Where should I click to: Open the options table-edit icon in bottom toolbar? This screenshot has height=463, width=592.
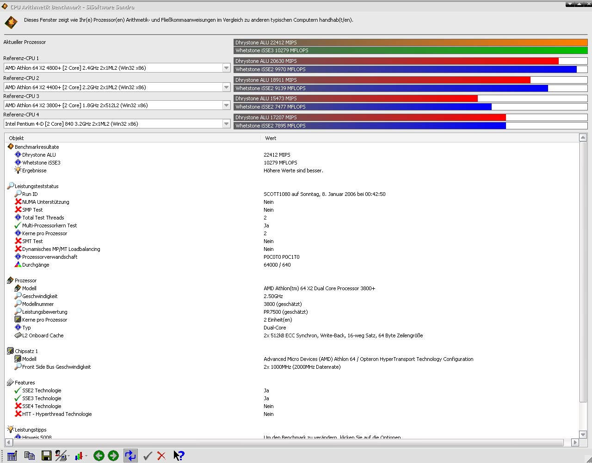[12, 456]
